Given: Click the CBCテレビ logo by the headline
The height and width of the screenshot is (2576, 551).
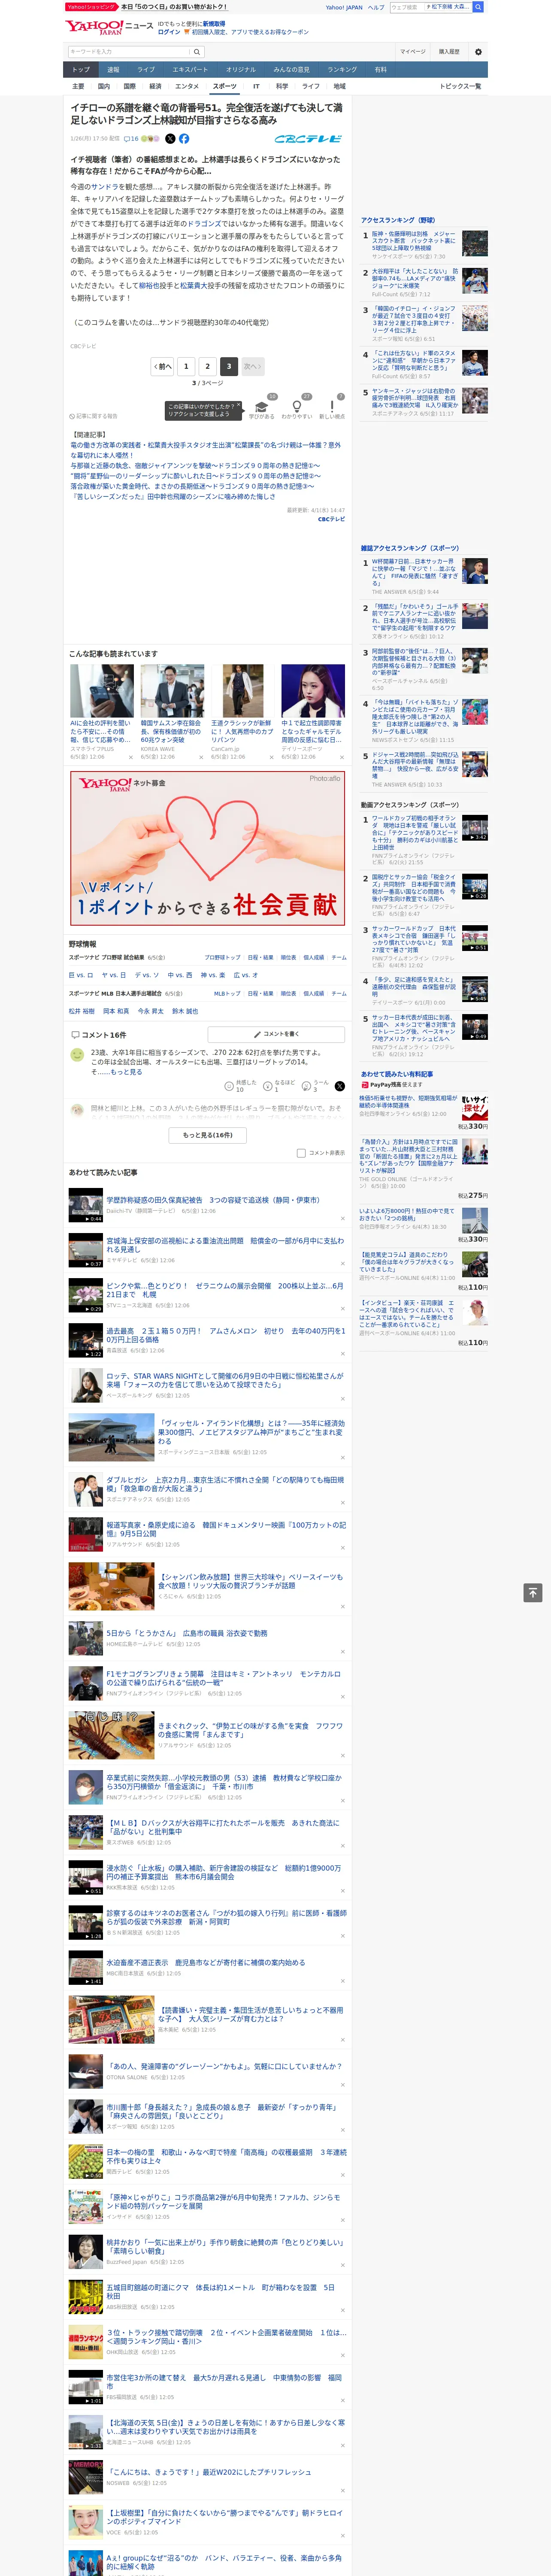Looking at the screenshot, I should coord(308,139).
